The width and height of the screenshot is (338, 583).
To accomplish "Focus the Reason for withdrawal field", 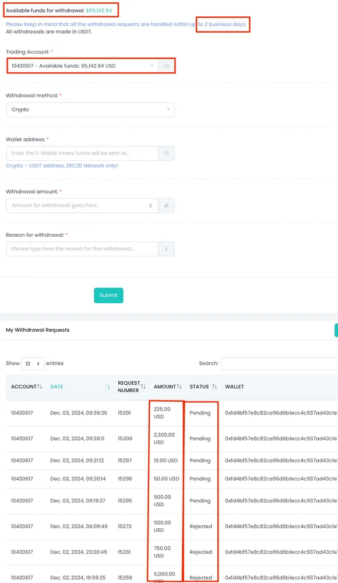I will point(82,249).
